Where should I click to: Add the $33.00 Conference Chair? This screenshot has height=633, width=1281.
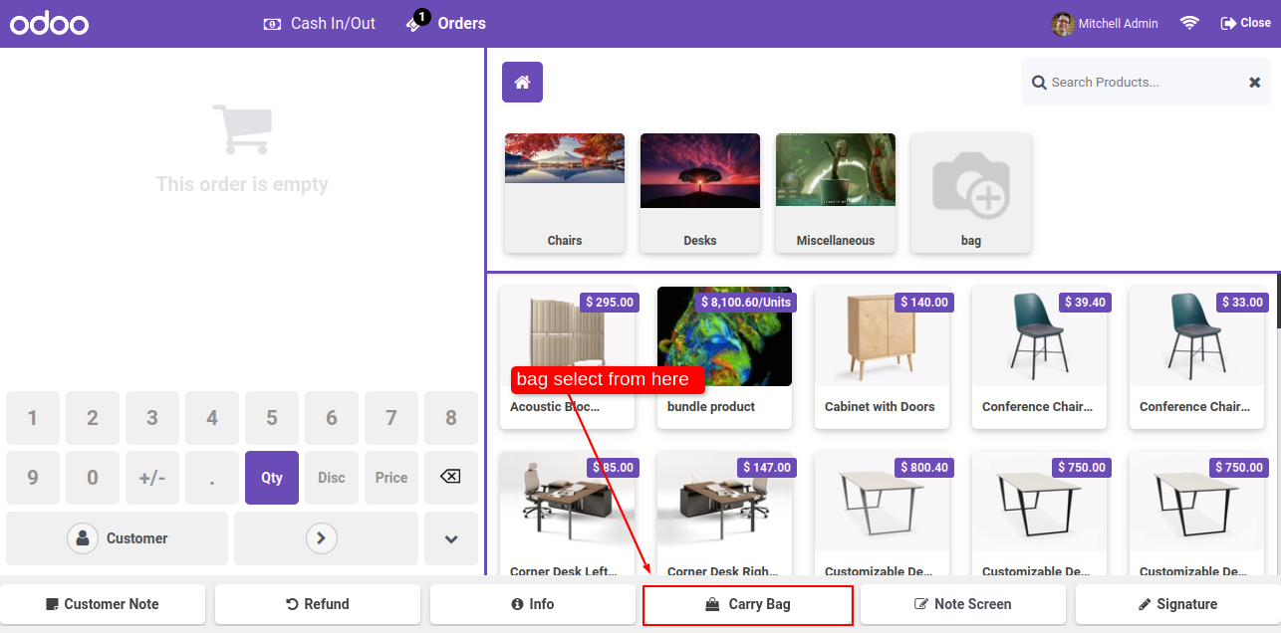click(1196, 358)
